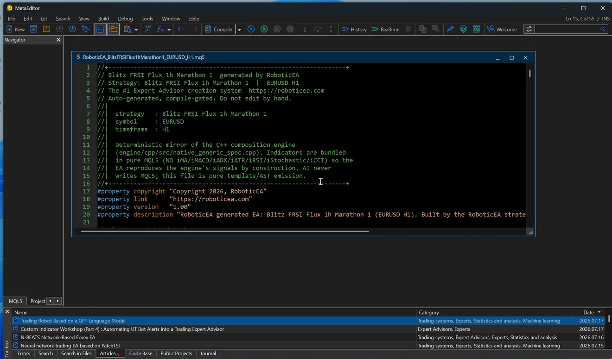Start debugging on history blue play icon
Screen dimensions: 612x359
click(251, 29)
